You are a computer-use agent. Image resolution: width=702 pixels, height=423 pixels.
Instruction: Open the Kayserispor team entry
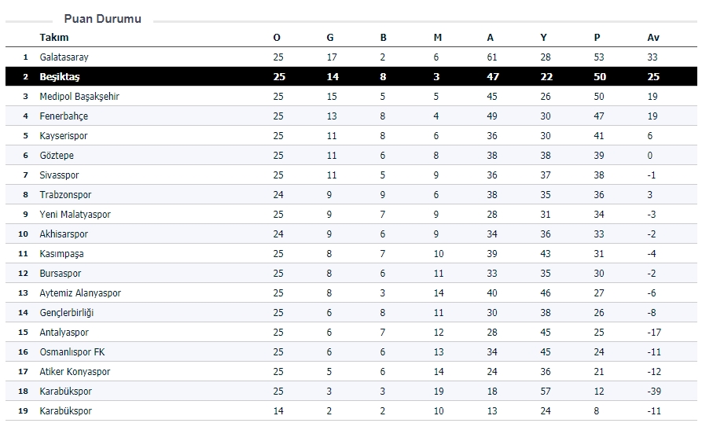(x=64, y=136)
